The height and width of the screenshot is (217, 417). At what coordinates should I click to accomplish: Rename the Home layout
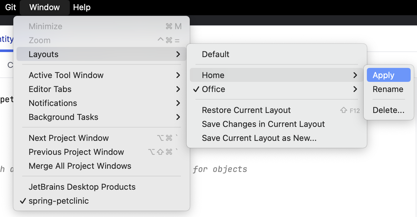coord(388,89)
